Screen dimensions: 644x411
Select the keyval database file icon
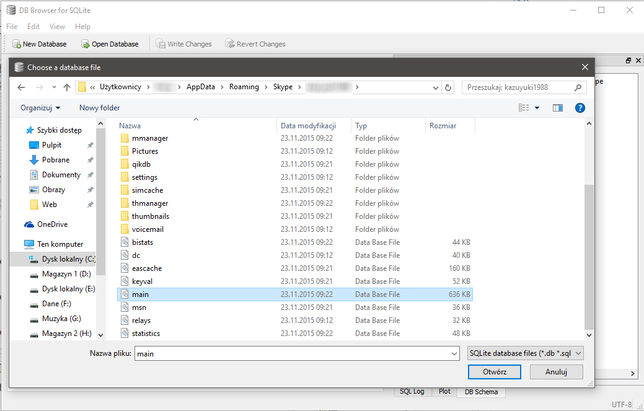click(x=125, y=281)
